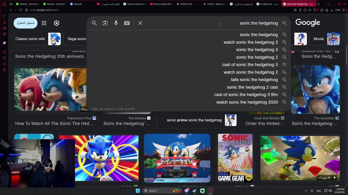Viewport: 348px width, 195px height.
Task: Show hidden system tray icons chevron
Action: pos(306,191)
